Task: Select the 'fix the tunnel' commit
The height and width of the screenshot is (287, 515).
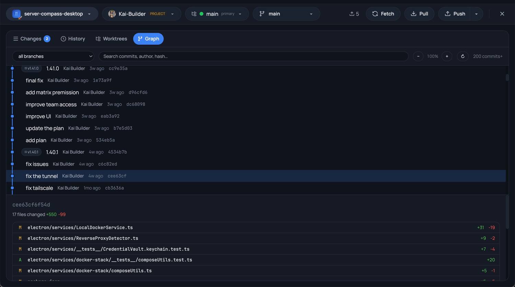Action: (256, 176)
